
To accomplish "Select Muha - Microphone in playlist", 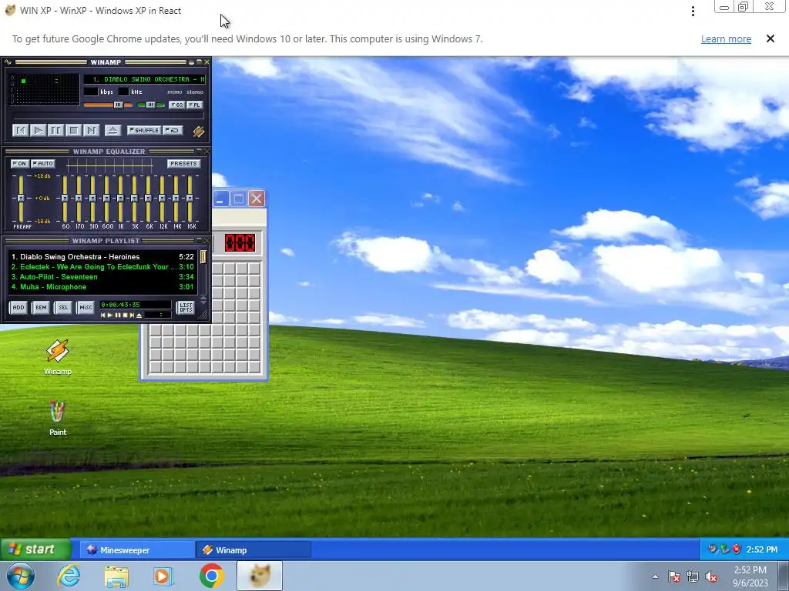I will [x=102, y=287].
